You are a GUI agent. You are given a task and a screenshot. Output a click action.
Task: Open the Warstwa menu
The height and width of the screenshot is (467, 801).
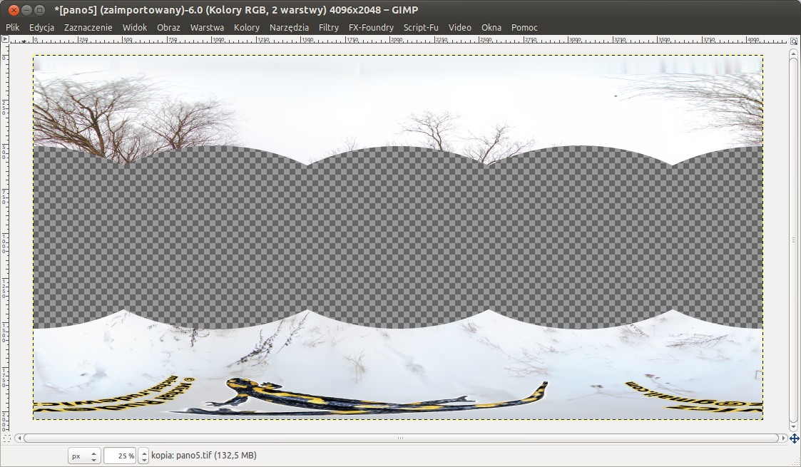[207, 28]
